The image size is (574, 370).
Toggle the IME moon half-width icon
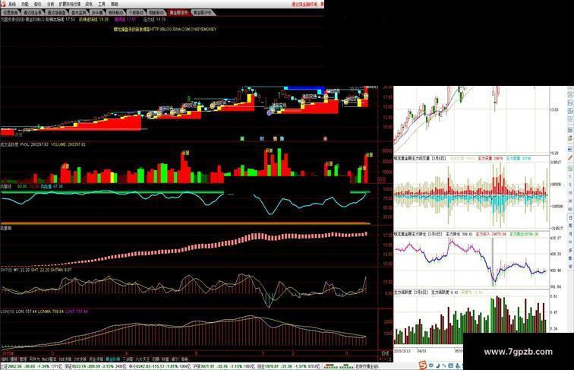click(x=438, y=365)
